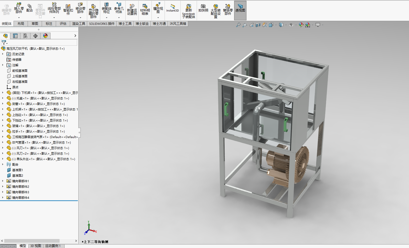Click the Zoom to Fit magnifier icon

(x=238, y=25)
